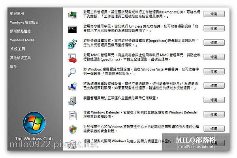This screenshot has width=237, height=158.
Task: Click the 將系統還原重設成預設值 description text
Action: point(141,86)
